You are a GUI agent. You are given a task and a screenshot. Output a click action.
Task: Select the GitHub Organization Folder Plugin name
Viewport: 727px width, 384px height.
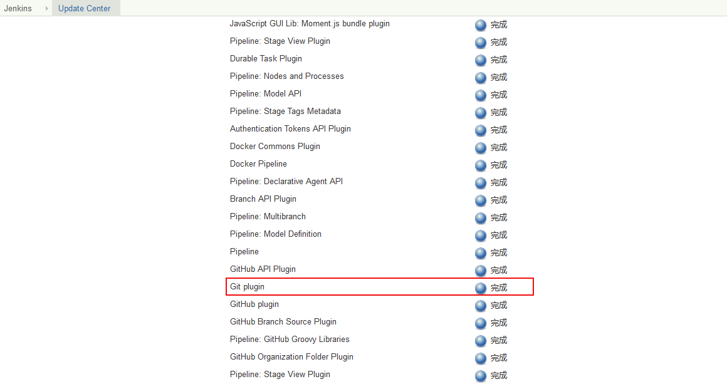click(291, 357)
